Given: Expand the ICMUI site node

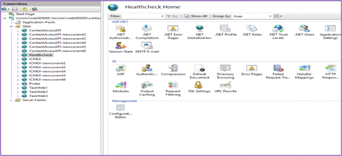Looking at the screenshot, I should point(18,59).
